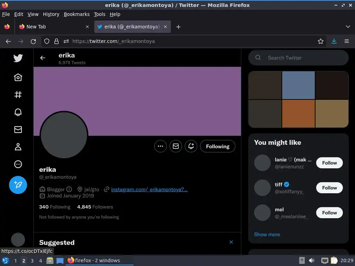Click the search magnifier icon
Viewport: 355px width, 266px height.
pyautogui.click(x=258, y=58)
